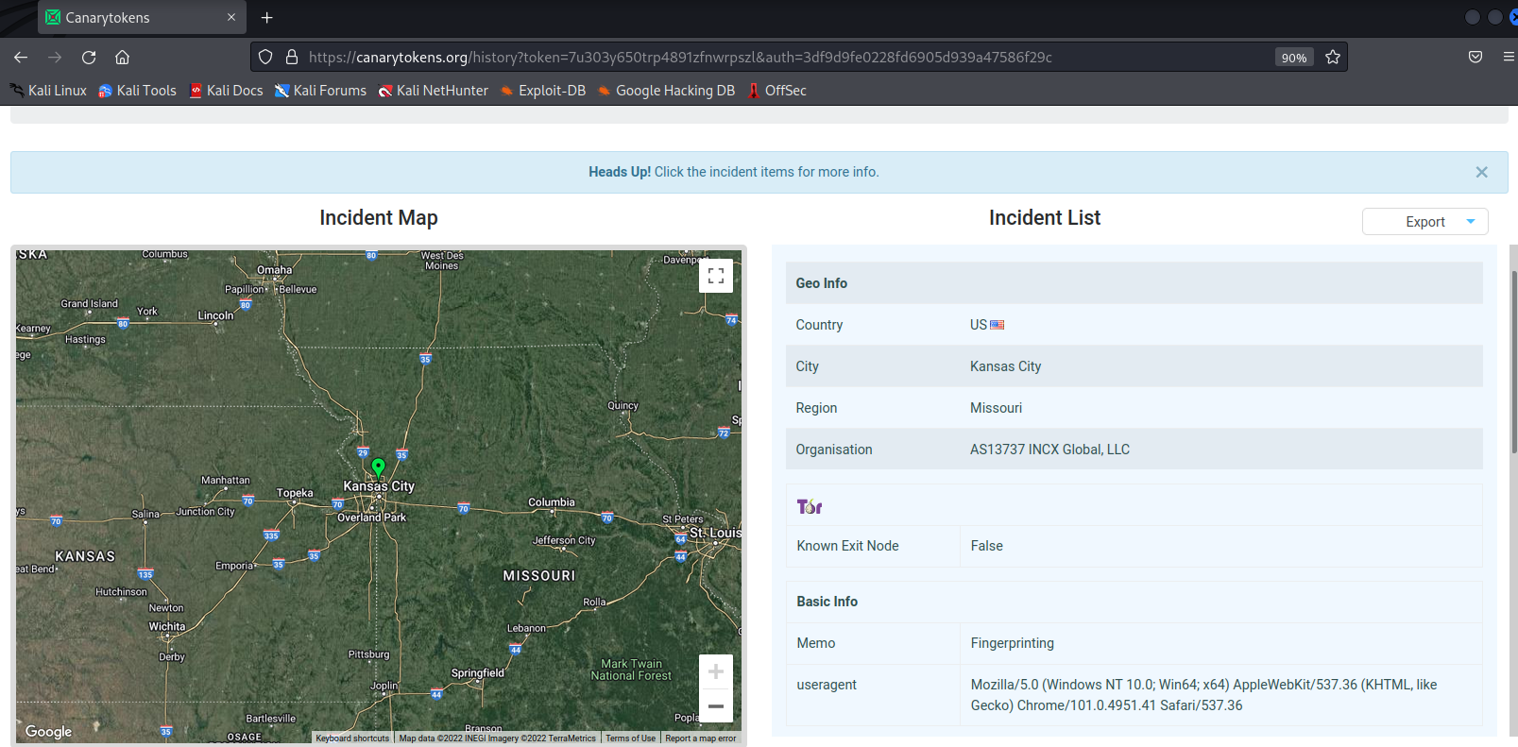1518x747 pixels.
Task: Click the shield tracking protection icon
Action: (x=265, y=58)
